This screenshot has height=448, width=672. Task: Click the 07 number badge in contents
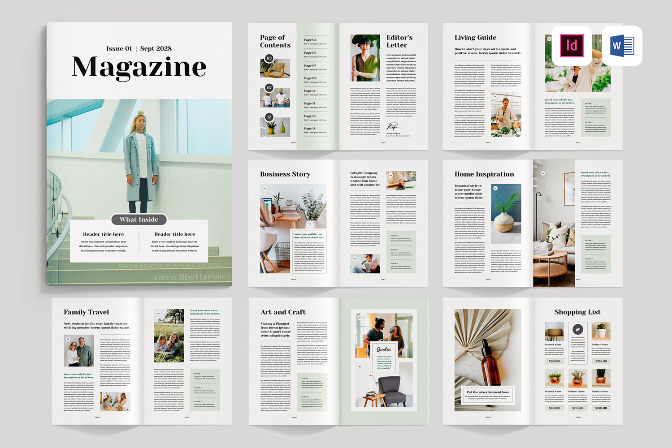[x=269, y=88]
